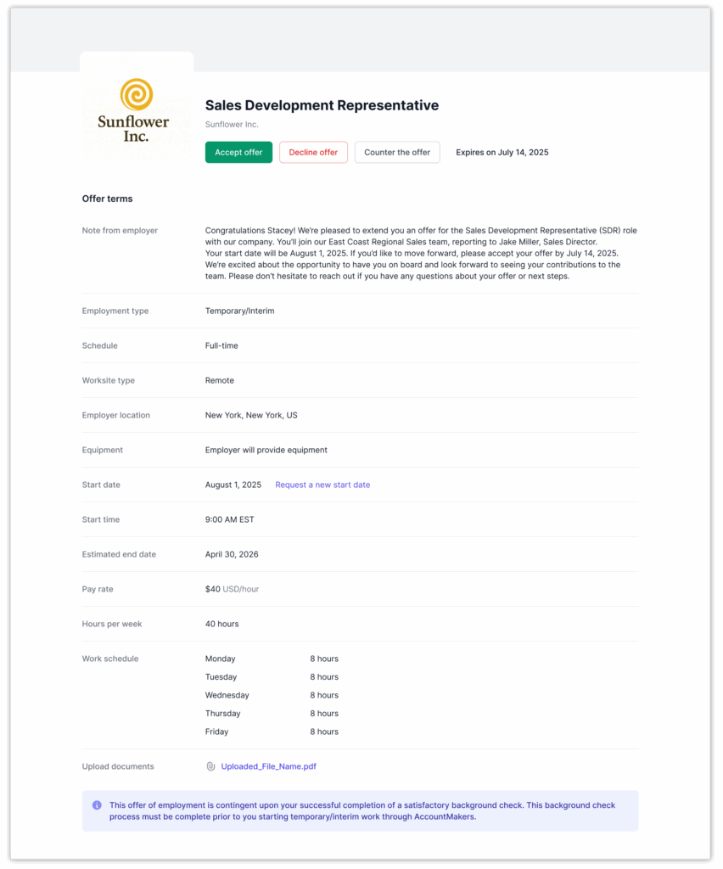Image resolution: width=723 pixels, height=869 pixels.
Task: Open the Uploaded_File_Name.pdf document
Action: click(268, 765)
